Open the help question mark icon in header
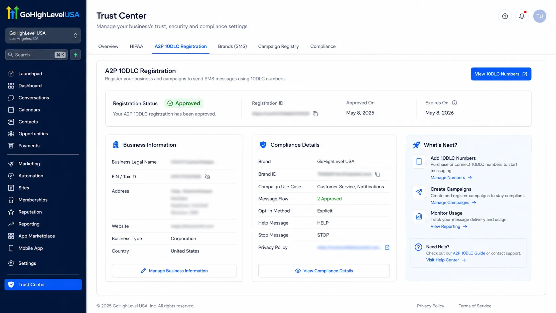 [x=505, y=16]
